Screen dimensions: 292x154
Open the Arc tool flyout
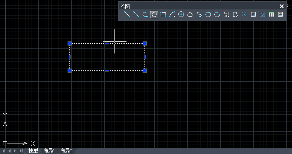(x=172, y=15)
